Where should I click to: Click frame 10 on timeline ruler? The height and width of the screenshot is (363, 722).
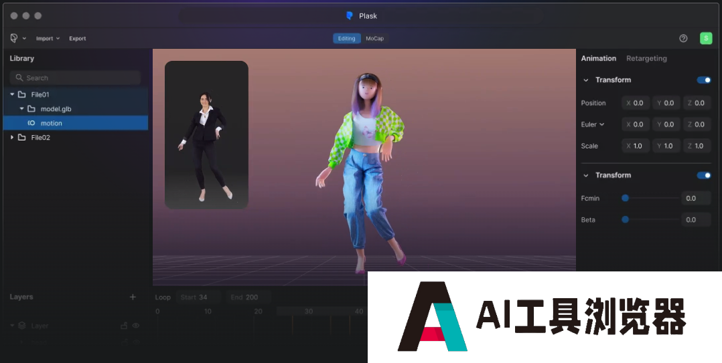pos(208,312)
